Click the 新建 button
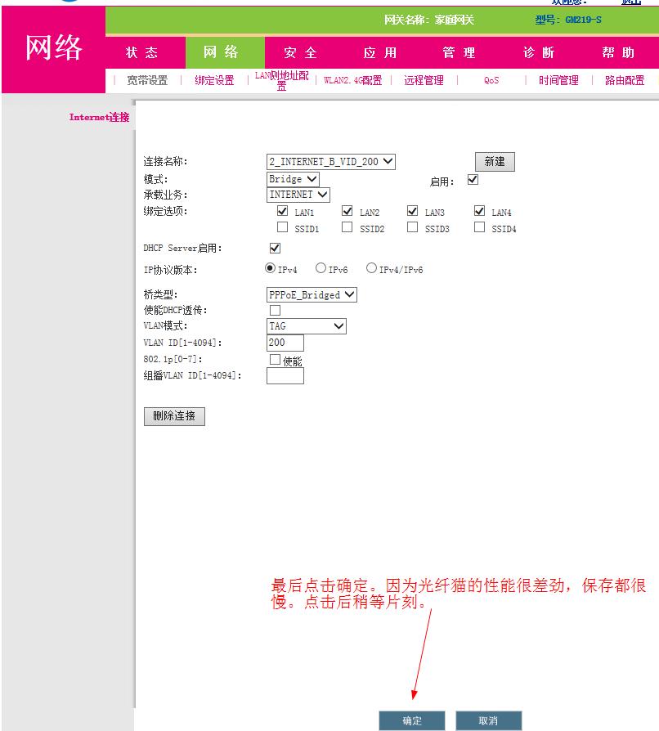The height and width of the screenshot is (731, 659). (494, 161)
